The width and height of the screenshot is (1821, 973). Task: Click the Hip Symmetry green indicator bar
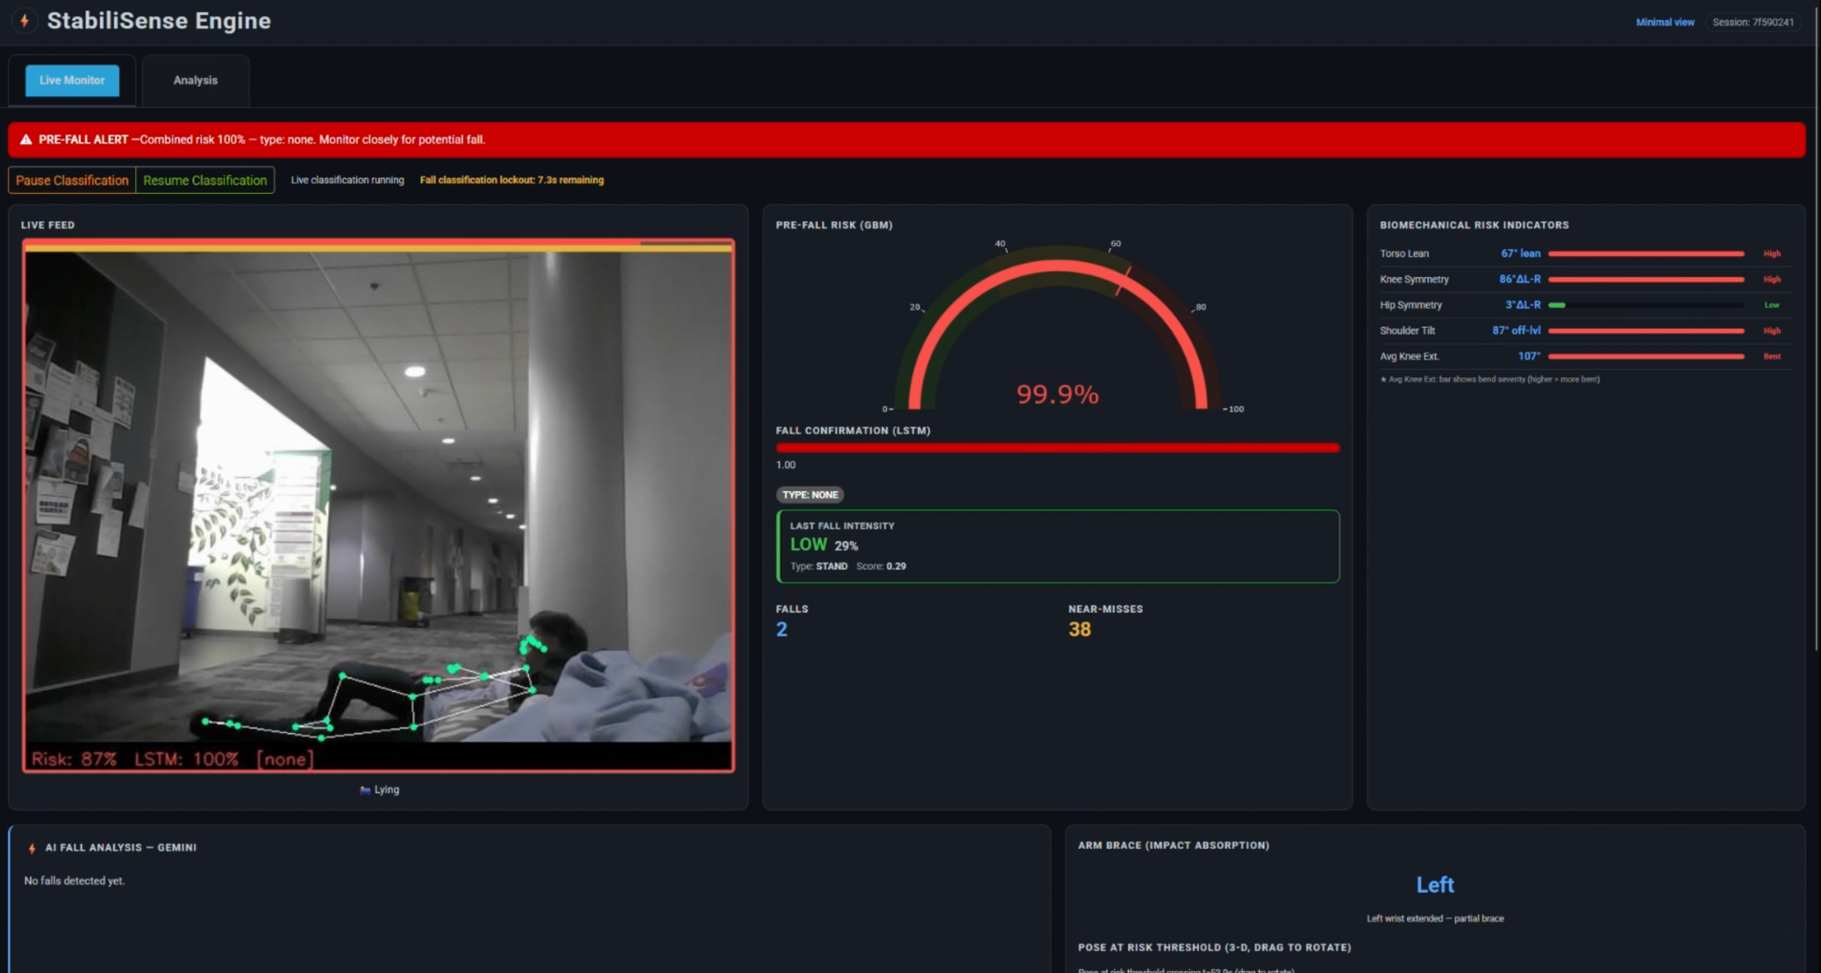(x=1557, y=305)
